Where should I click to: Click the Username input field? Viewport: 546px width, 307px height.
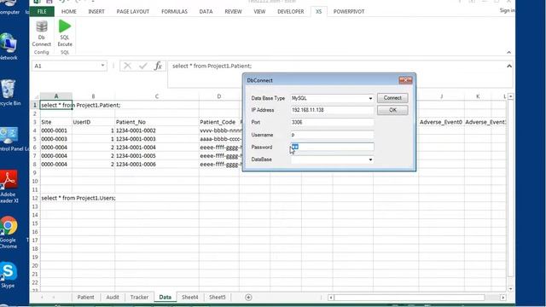coord(332,135)
